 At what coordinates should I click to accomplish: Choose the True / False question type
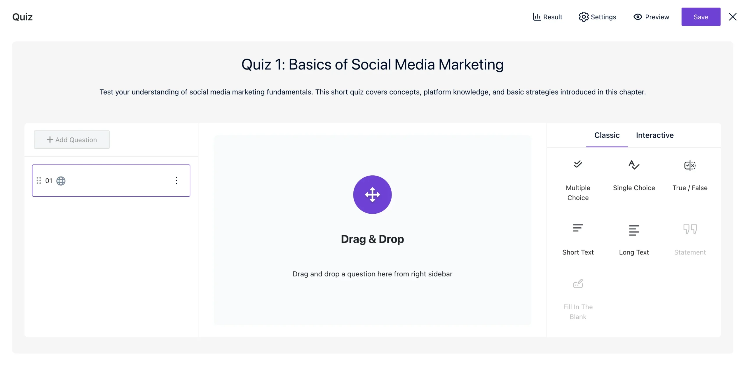click(690, 175)
